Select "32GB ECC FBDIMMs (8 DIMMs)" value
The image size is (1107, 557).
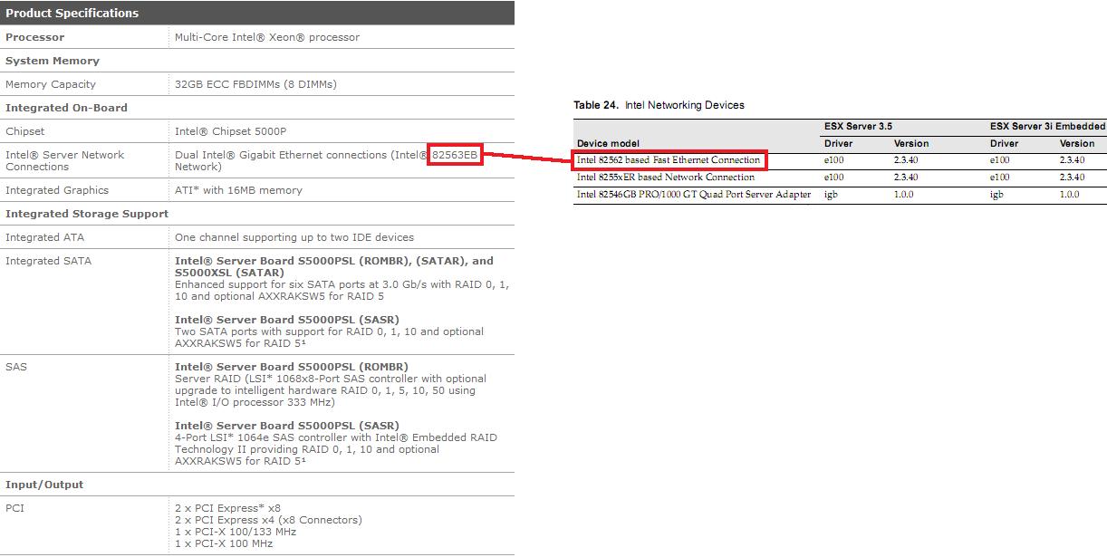click(x=255, y=84)
